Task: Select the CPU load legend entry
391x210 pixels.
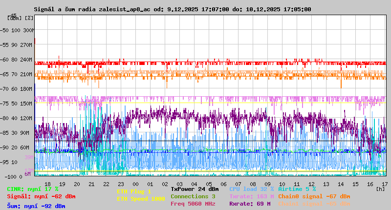Action: tap(251, 189)
